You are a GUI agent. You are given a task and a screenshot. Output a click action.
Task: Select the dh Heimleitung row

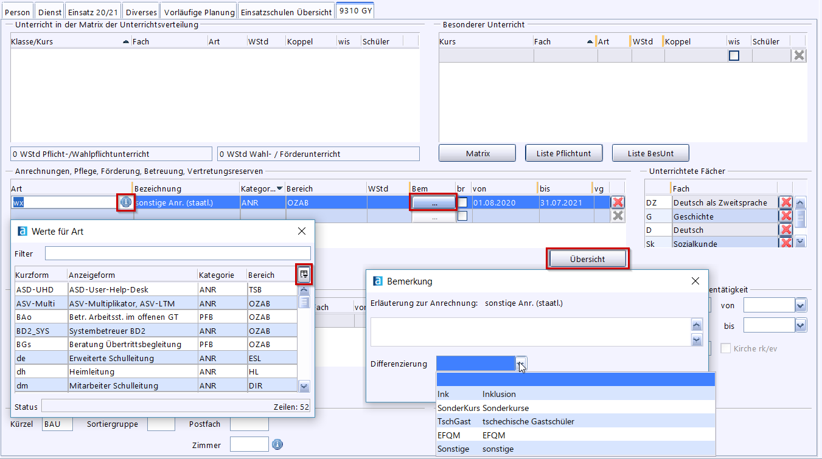click(156, 372)
